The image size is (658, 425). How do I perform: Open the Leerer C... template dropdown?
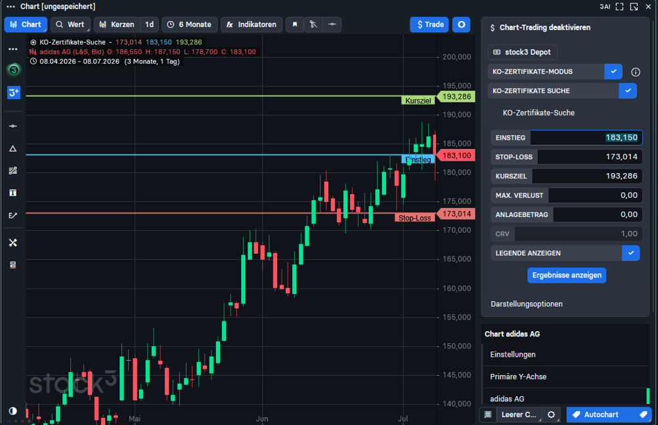click(x=519, y=415)
